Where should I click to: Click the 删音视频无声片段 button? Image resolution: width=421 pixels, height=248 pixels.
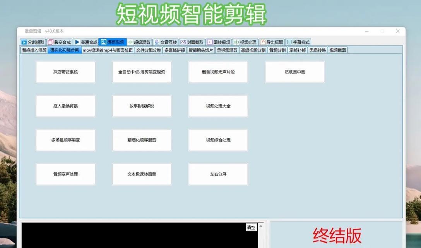tap(218, 72)
